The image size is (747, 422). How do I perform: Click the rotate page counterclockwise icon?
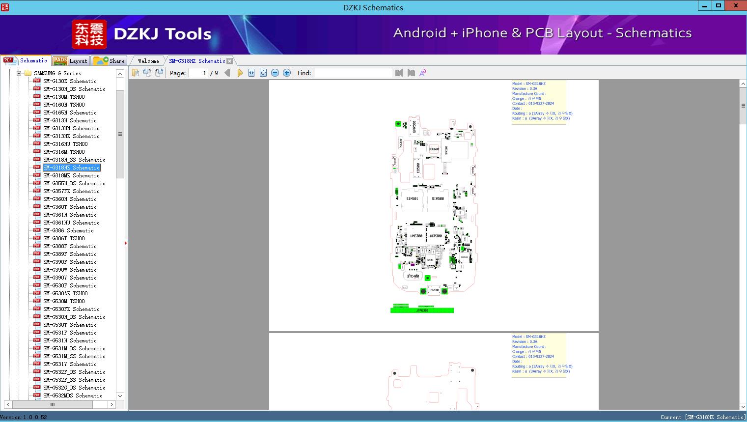147,73
